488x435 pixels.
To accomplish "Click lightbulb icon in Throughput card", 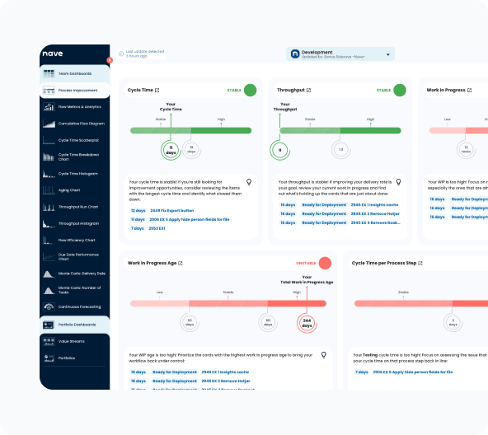I will (398, 182).
